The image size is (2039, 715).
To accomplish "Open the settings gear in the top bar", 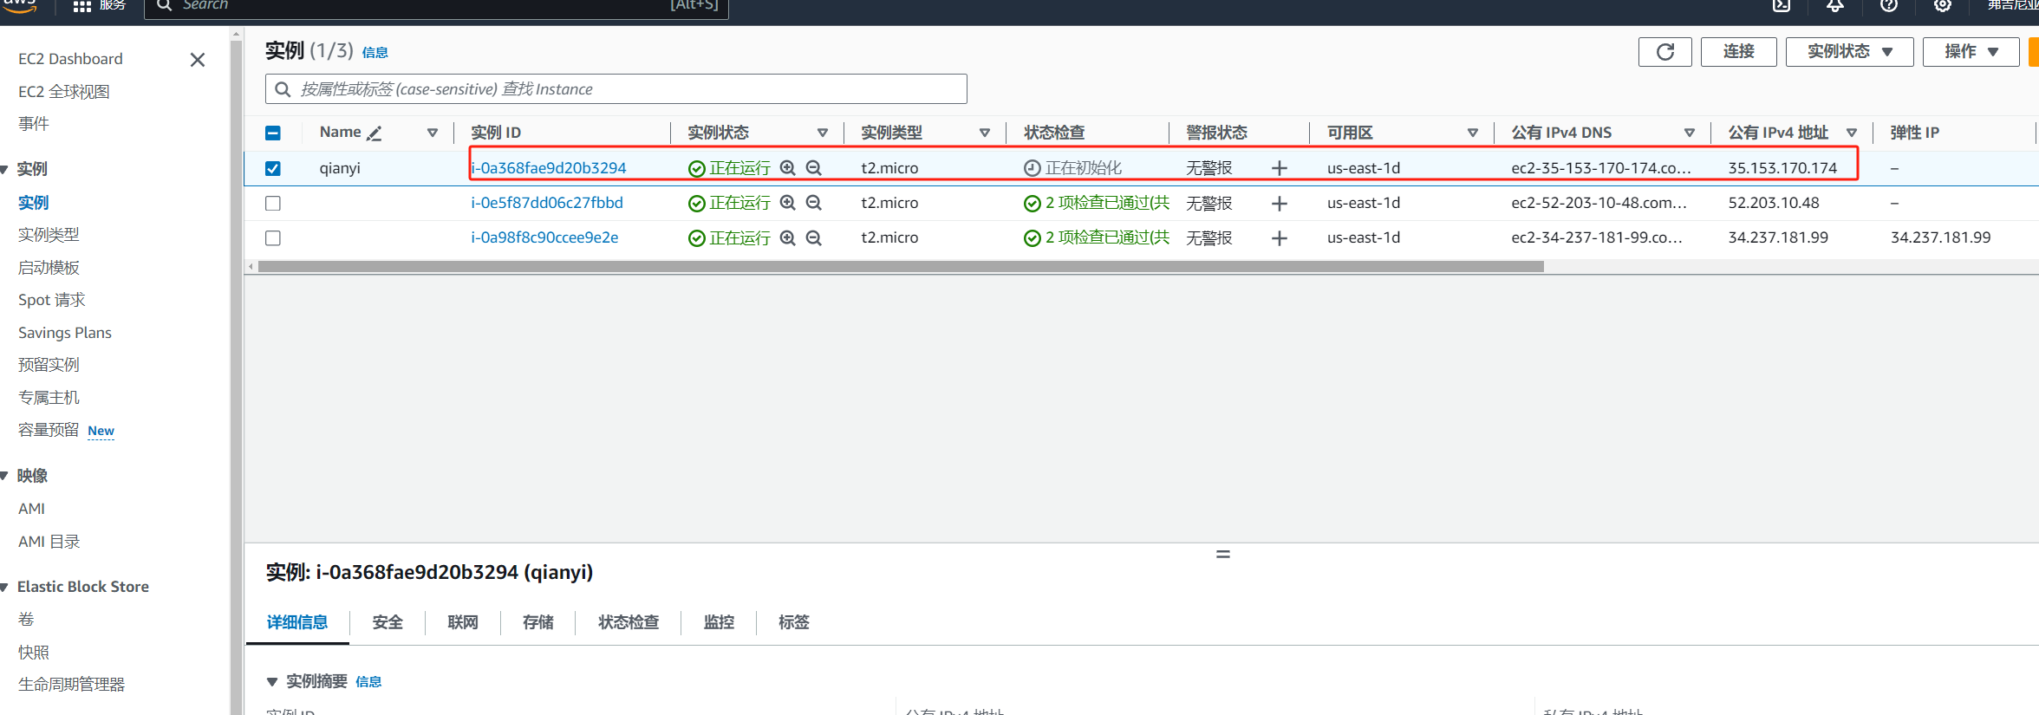I will click(1943, 5).
